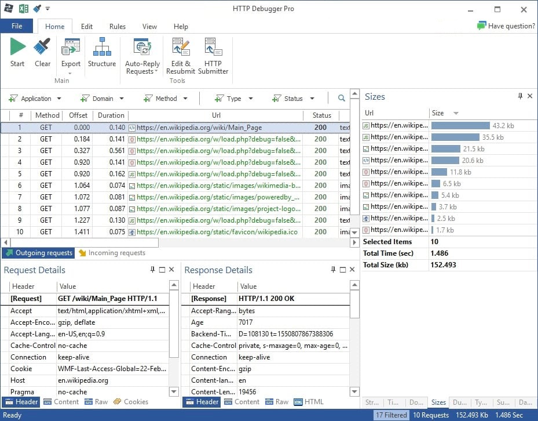Image resolution: width=538 pixels, height=421 pixels.
Task: Click the 43.2 kb size bar
Action: (460, 125)
